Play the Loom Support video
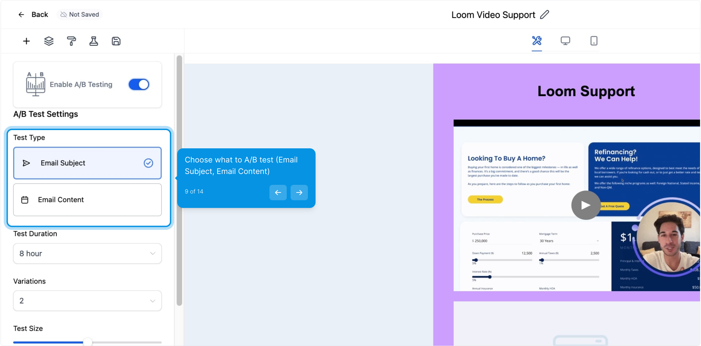This screenshot has height=346, width=701. tap(585, 205)
